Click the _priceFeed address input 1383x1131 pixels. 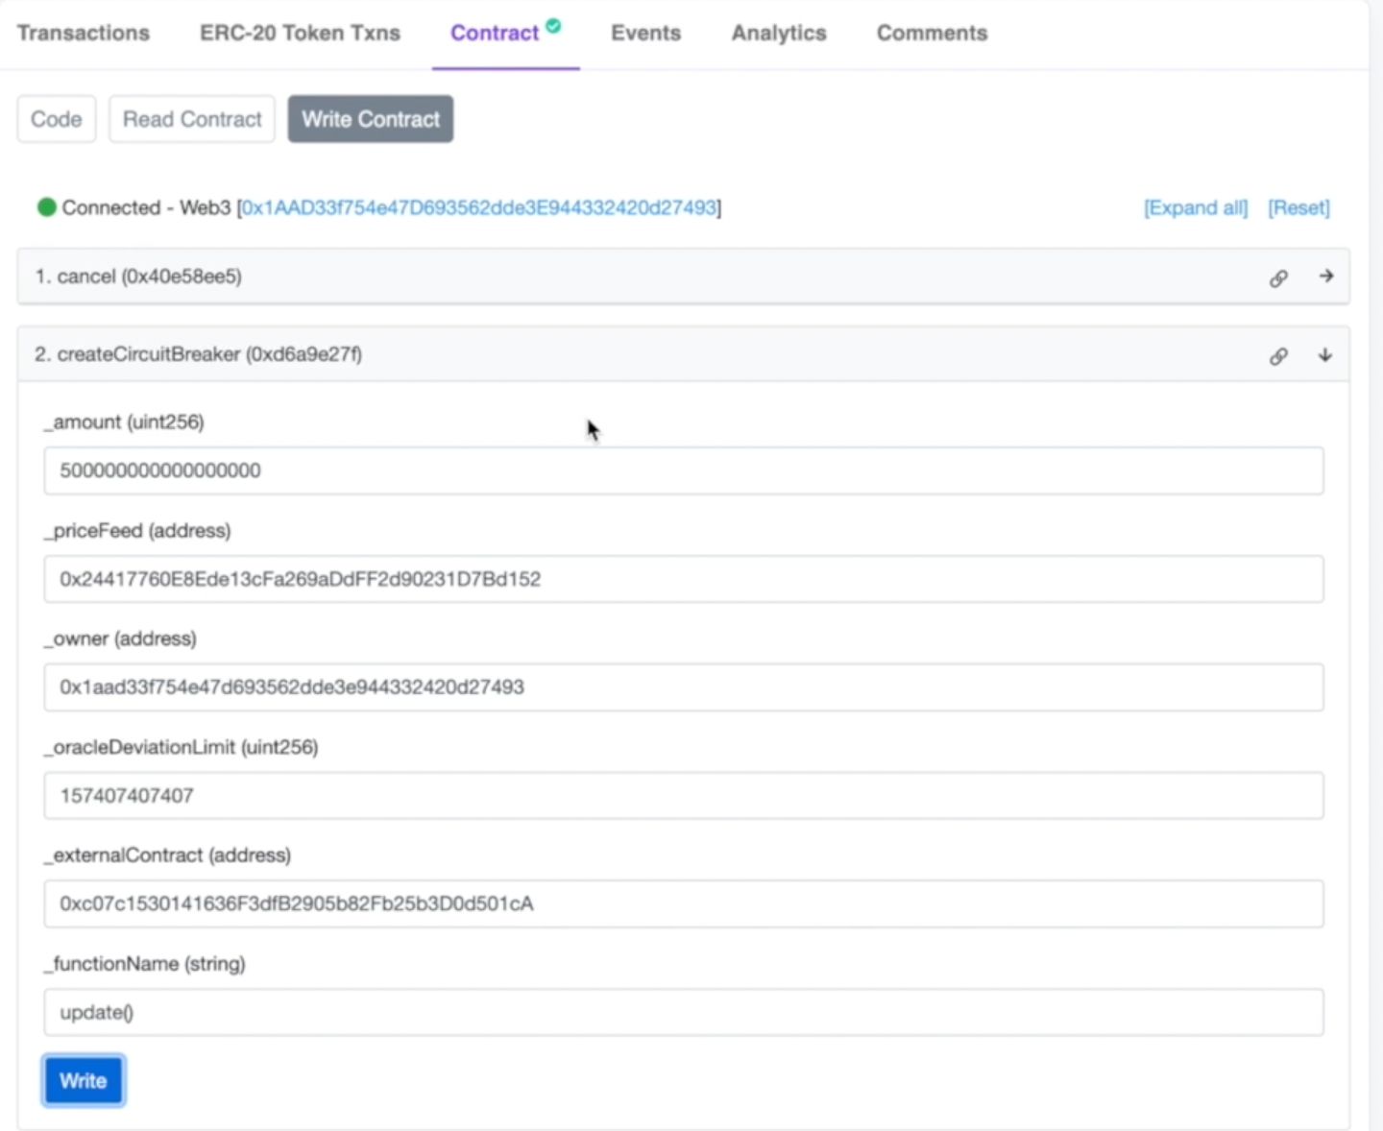pyautogui.click(x=684, y=579)
